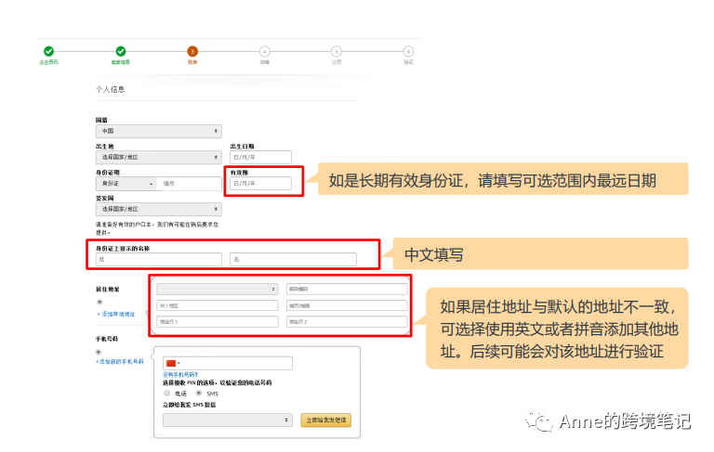Open the country dropdown in residential address box
Viewport: 714px width, 452px height.
218,289
